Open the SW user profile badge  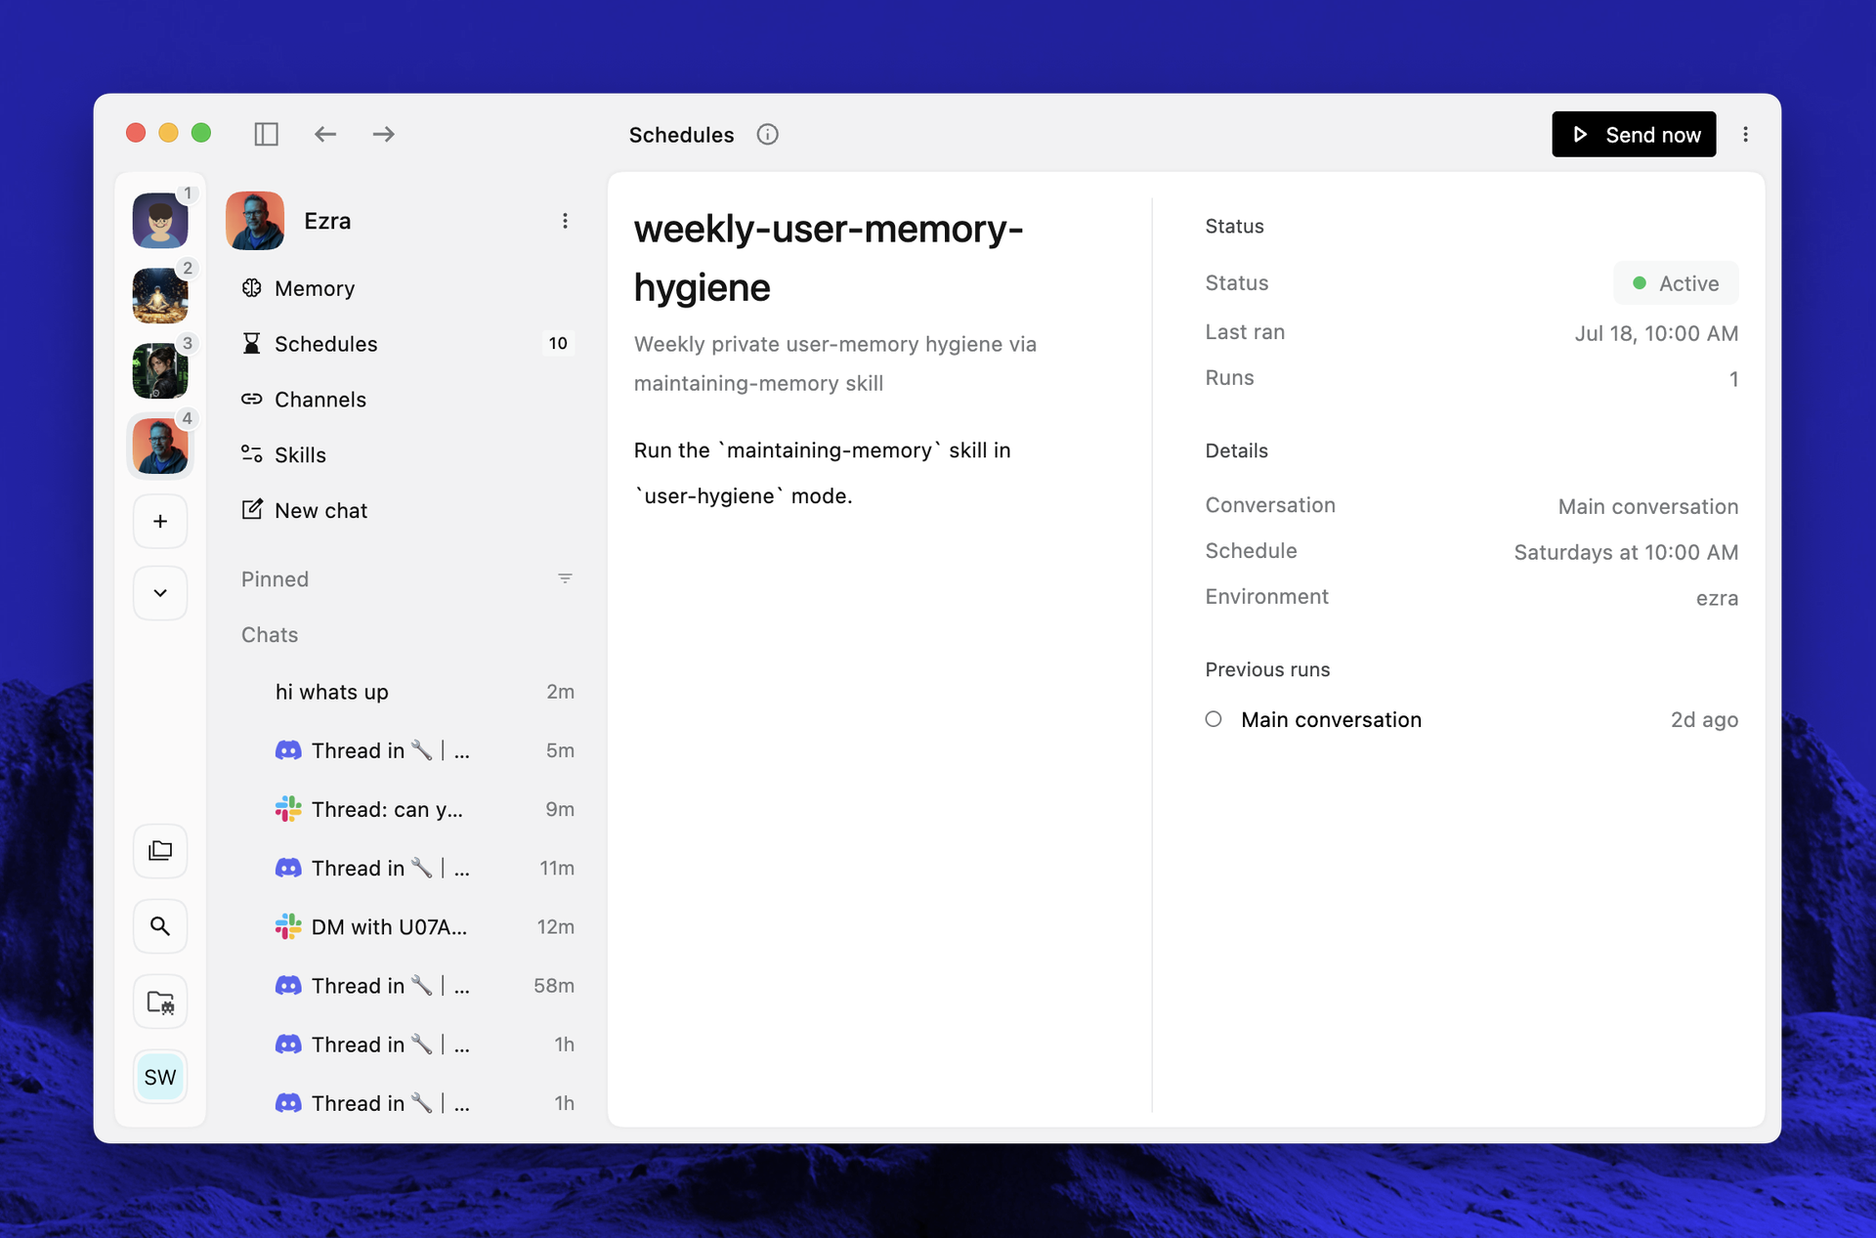tap(160, 1077)
